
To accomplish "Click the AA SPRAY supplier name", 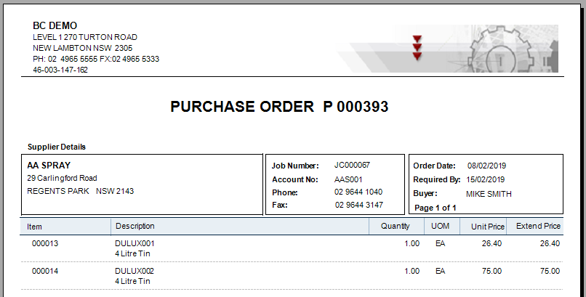I will pyautogui.click(x=49, y=165).
